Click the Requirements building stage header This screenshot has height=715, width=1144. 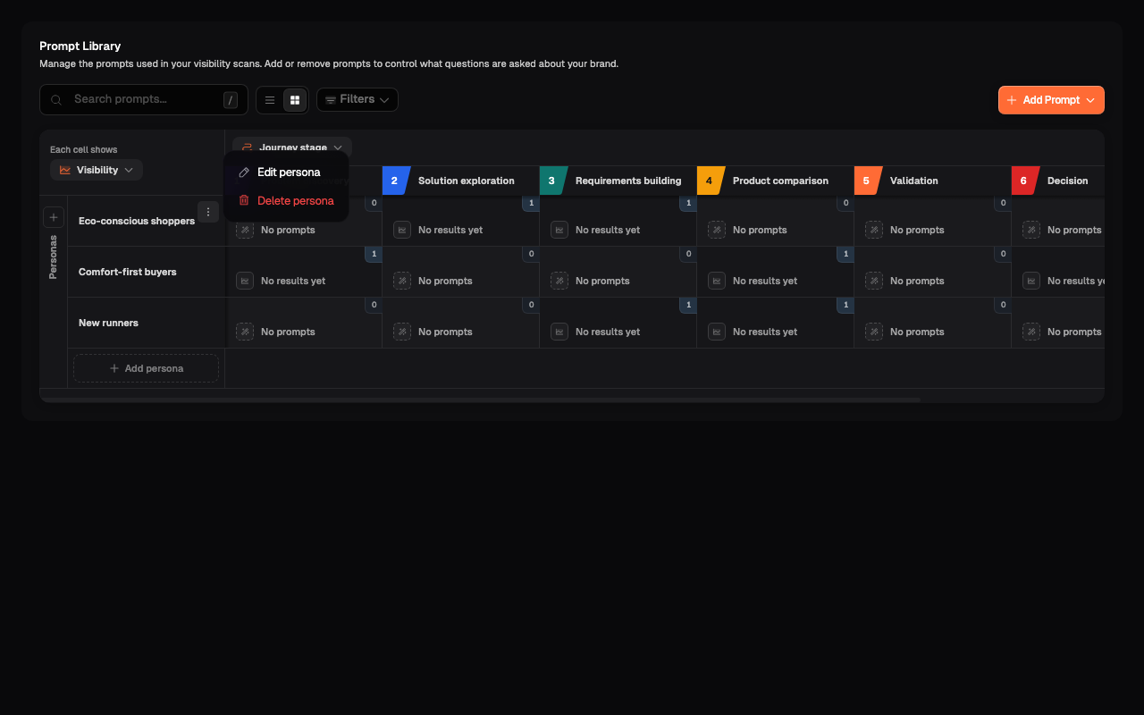pos(618,181)
